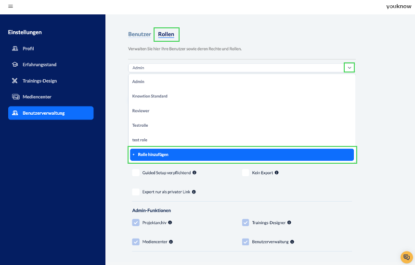Click the Mediencenter image icon
This screenshot has width=415, height=265.
(x=15, y=97)
